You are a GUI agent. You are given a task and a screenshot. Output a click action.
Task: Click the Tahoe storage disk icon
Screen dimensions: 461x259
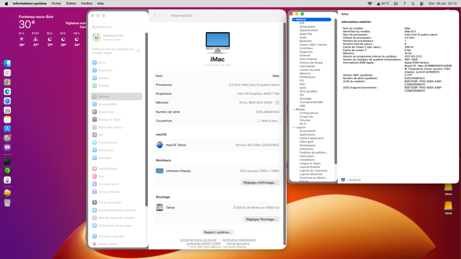(160, 207)
